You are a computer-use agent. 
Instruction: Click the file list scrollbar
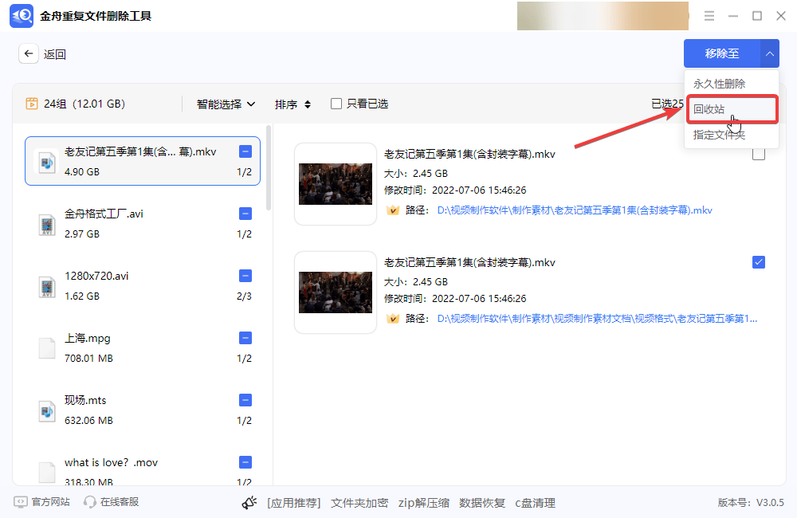(x=269, y=168)
